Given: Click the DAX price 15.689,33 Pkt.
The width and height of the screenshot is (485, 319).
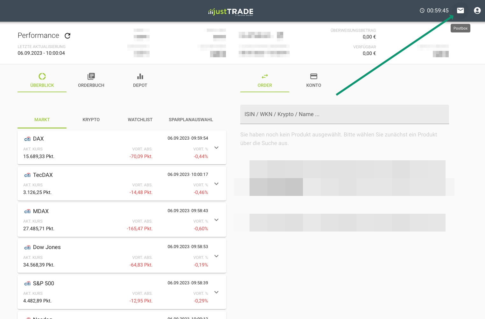Looking at the screenshot, I should tap(39, 156).
